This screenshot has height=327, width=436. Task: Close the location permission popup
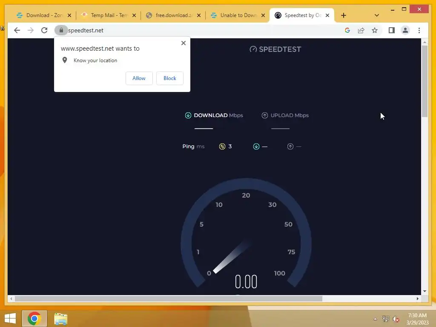tap(183, 43)
